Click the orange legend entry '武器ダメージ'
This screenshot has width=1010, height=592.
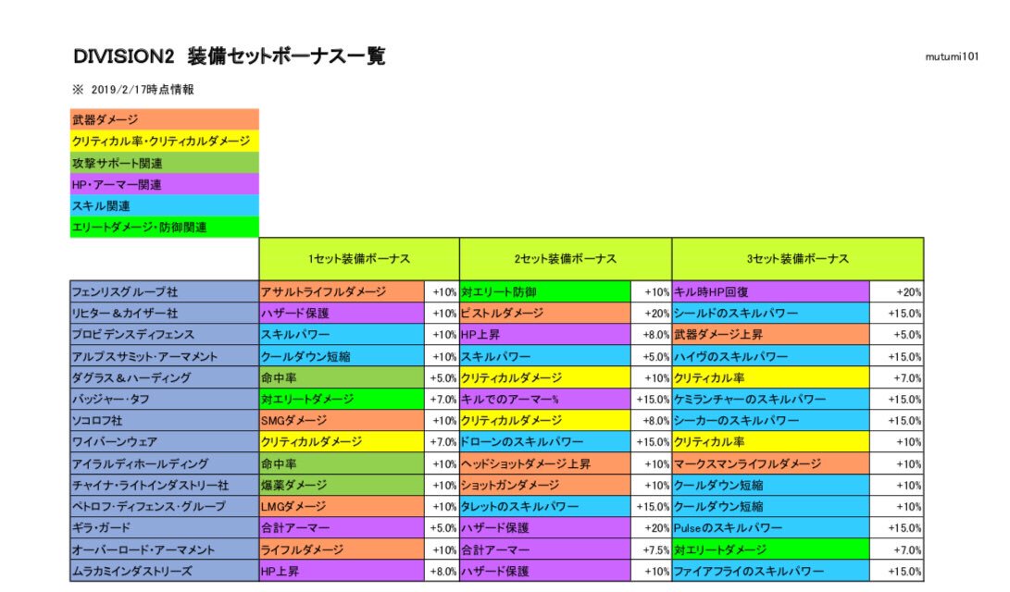click(x=165, y=119)
